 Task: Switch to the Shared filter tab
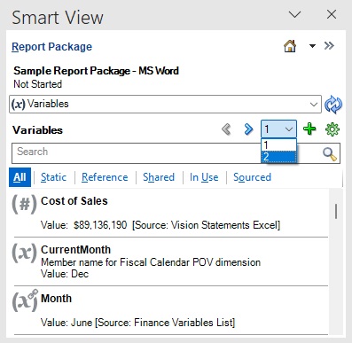(159, 177)
